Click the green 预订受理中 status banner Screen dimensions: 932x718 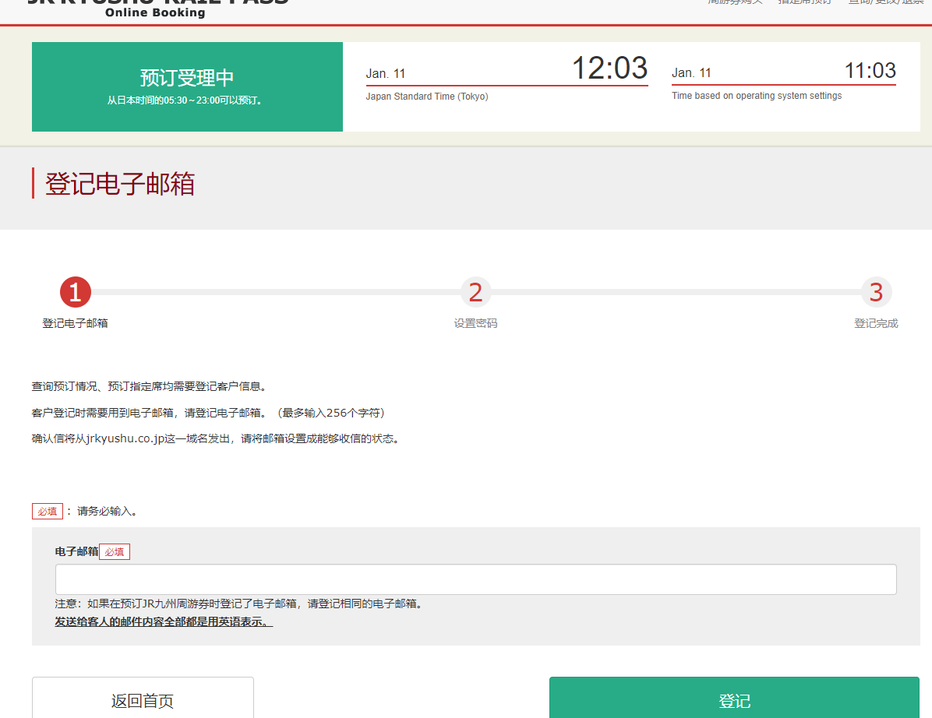[187, 86]
